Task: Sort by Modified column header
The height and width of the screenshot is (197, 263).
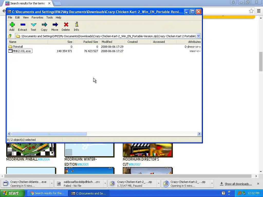Action: coord(112,42)
